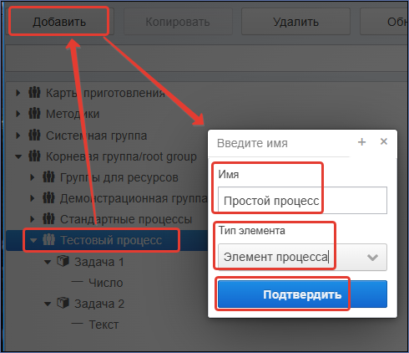Confirm with the Подтвердить button
The width and height of the screenshot is (409, 353).
pos(302,294)
